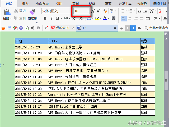Click the Print icon
This screenshot has height=127, width=169.
pos(21,28)
